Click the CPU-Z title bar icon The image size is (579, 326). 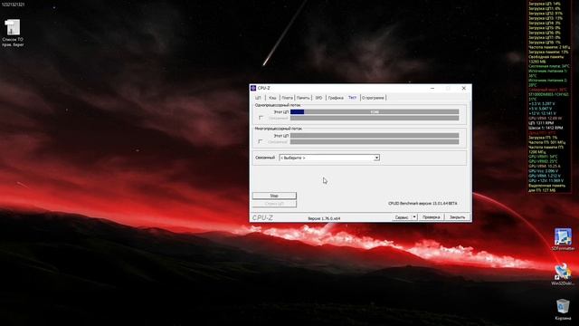[253, 88]
